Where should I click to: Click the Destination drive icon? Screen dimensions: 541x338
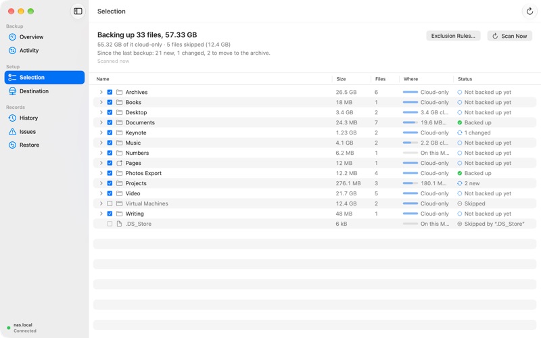(x=12, y=91)
